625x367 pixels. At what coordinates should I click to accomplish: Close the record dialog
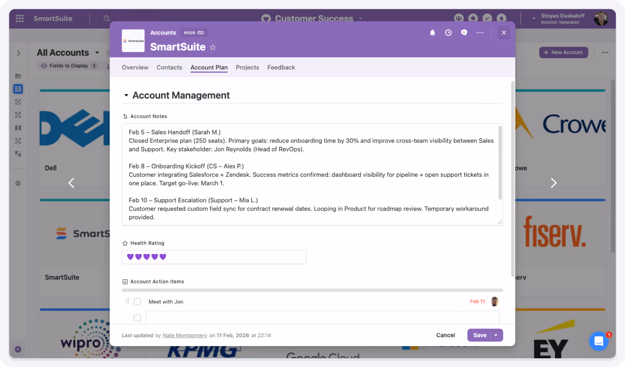coord(504,32)
